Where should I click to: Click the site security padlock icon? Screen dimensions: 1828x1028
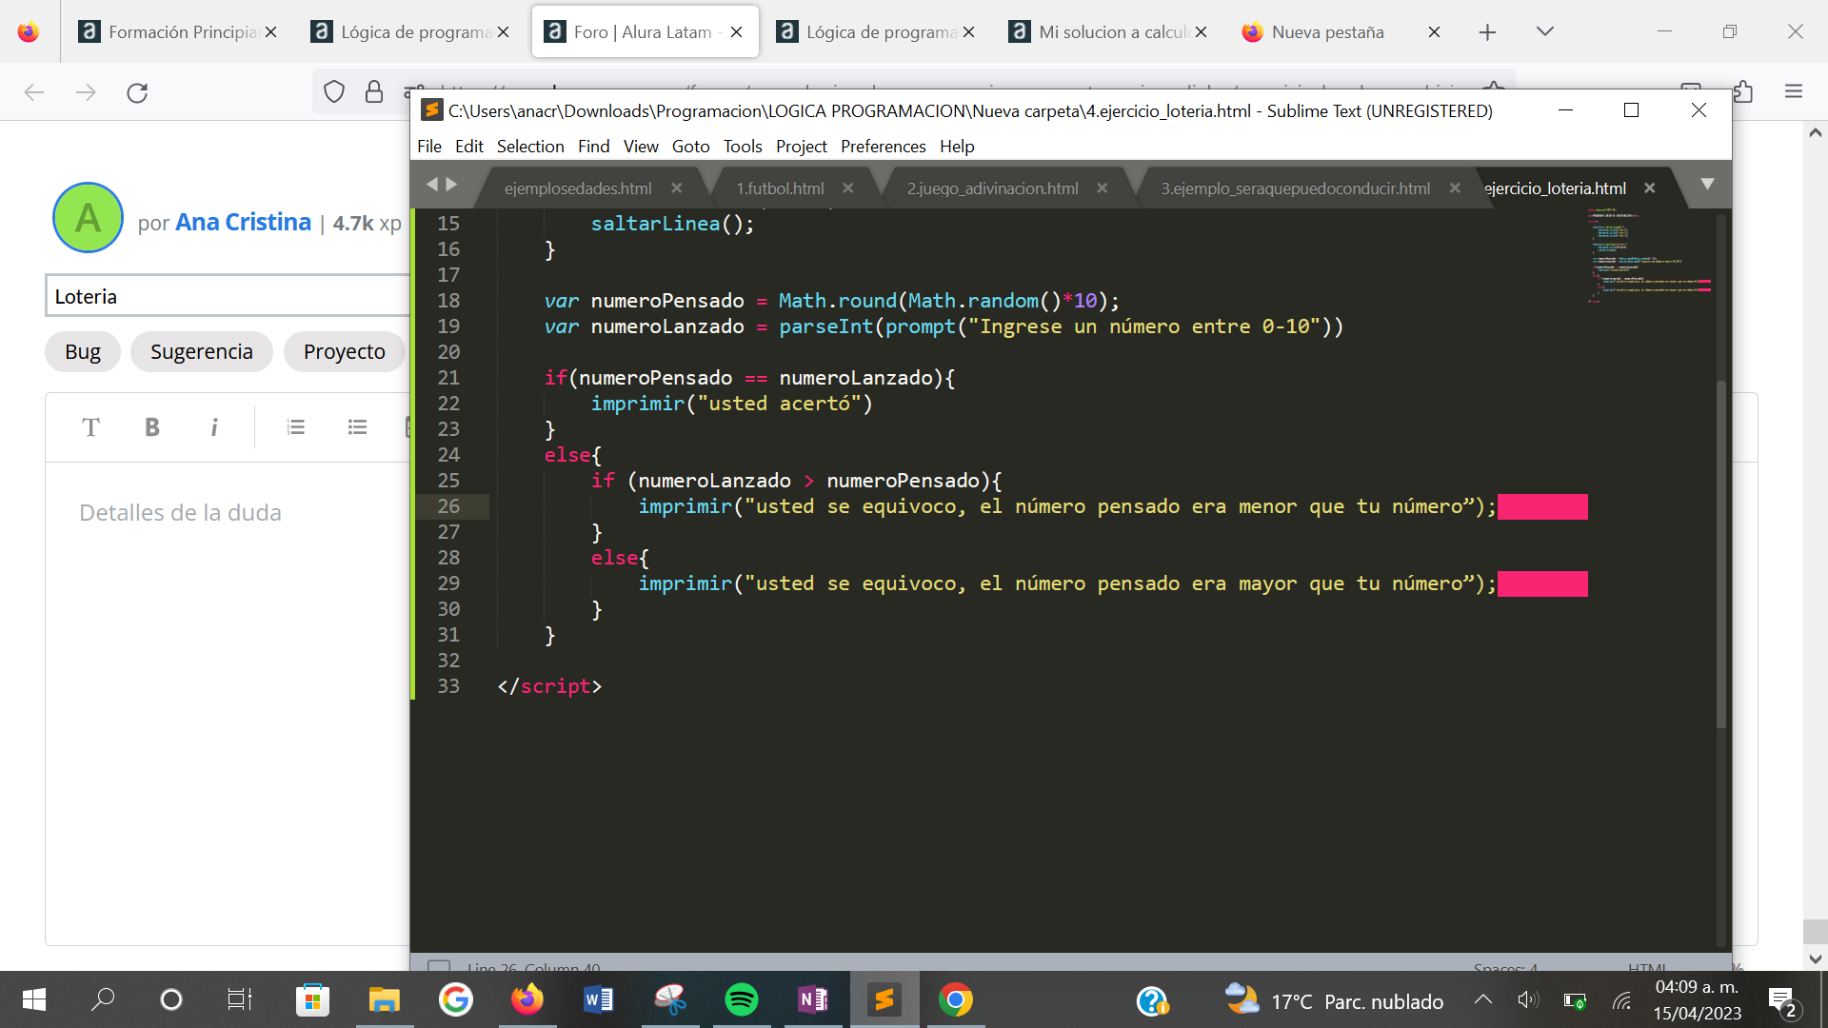[x=374, y=91]
